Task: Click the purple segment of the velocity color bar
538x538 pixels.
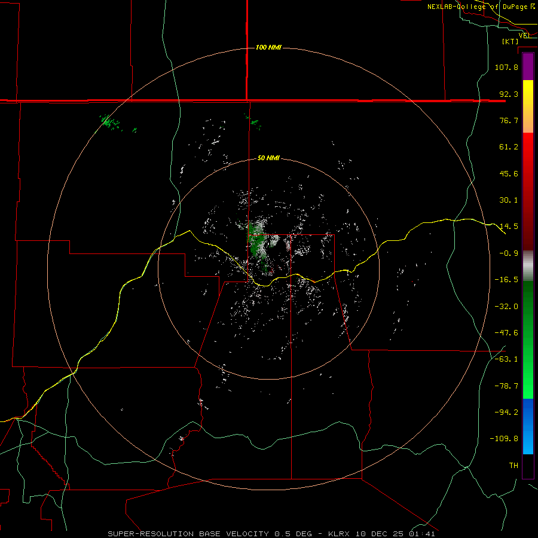Action: 528,67
